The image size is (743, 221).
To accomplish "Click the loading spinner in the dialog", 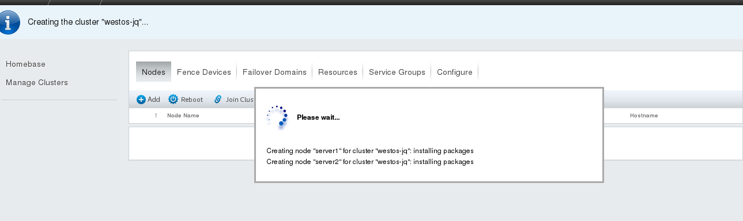I will (277, 116).
